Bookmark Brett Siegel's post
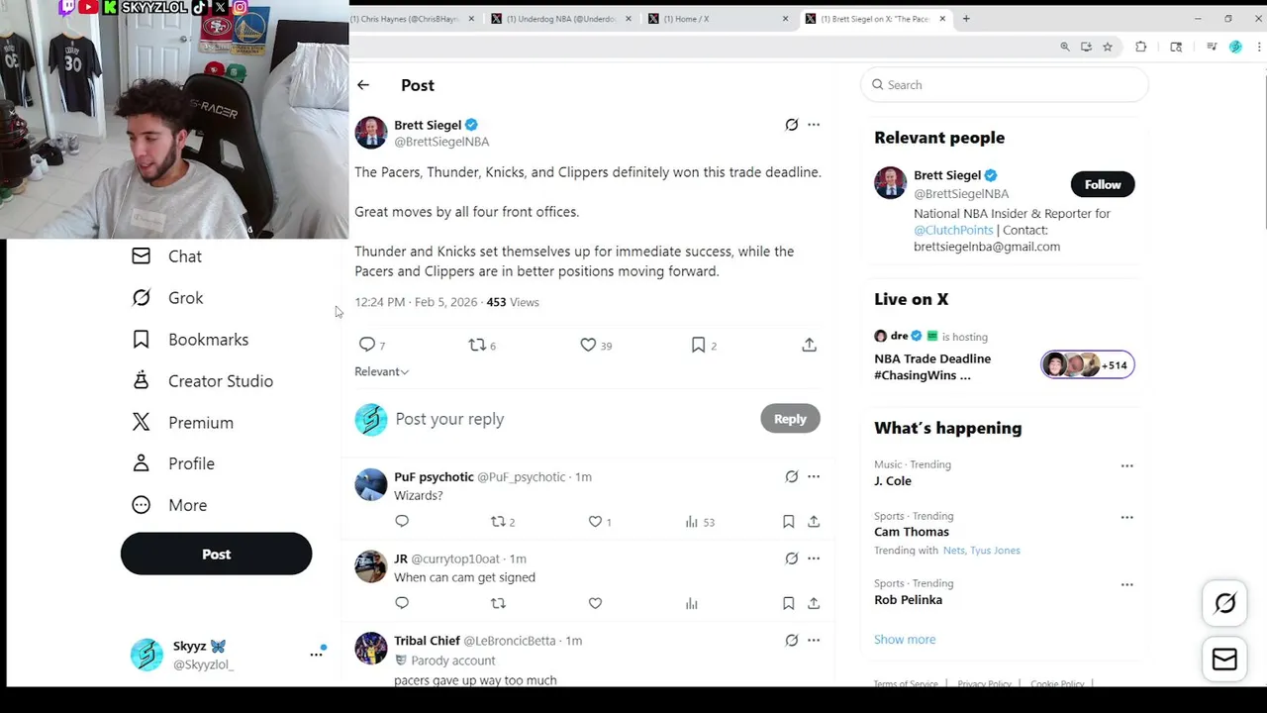Image resolution: width=1267 pixels, height=713 pixels. point(698,345)
